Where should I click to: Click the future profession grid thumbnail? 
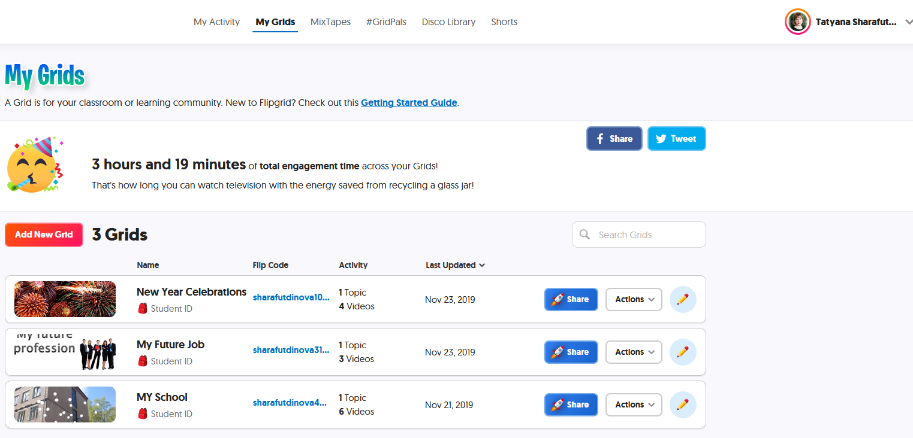(x=65, y=352)
